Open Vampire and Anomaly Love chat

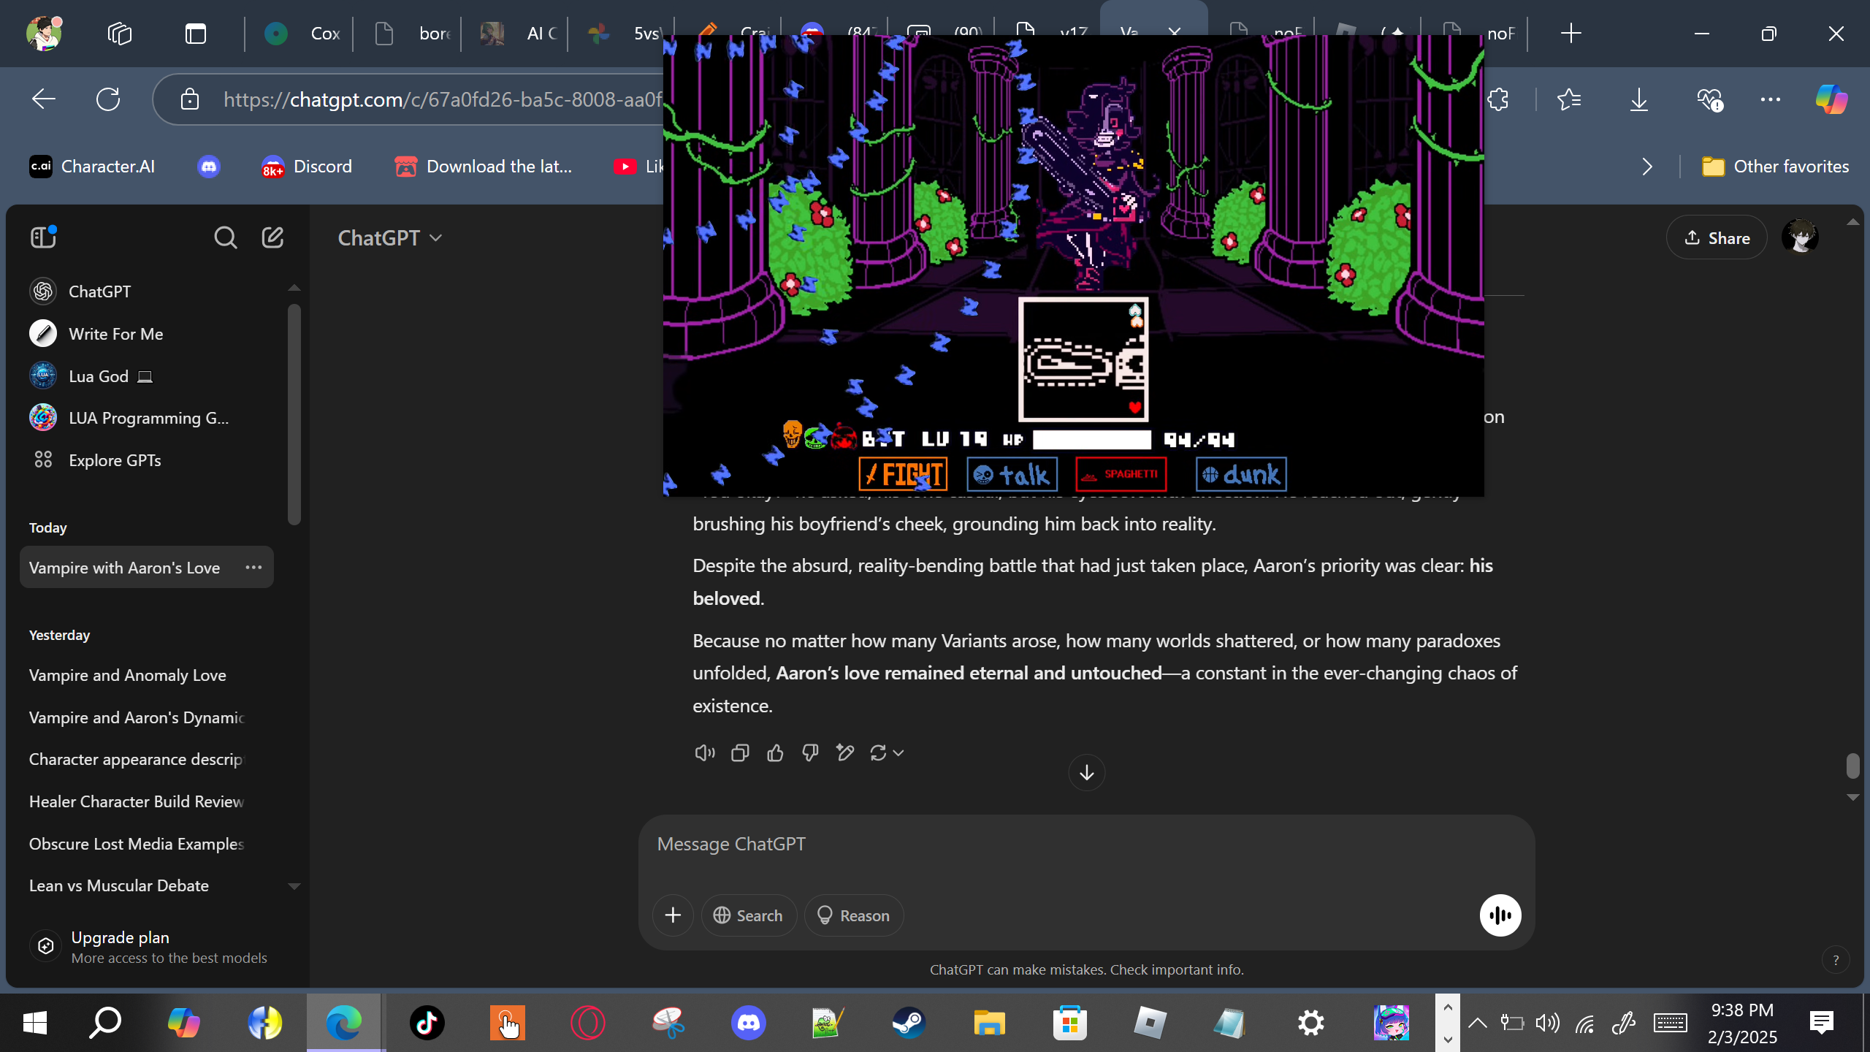point(148,675)
